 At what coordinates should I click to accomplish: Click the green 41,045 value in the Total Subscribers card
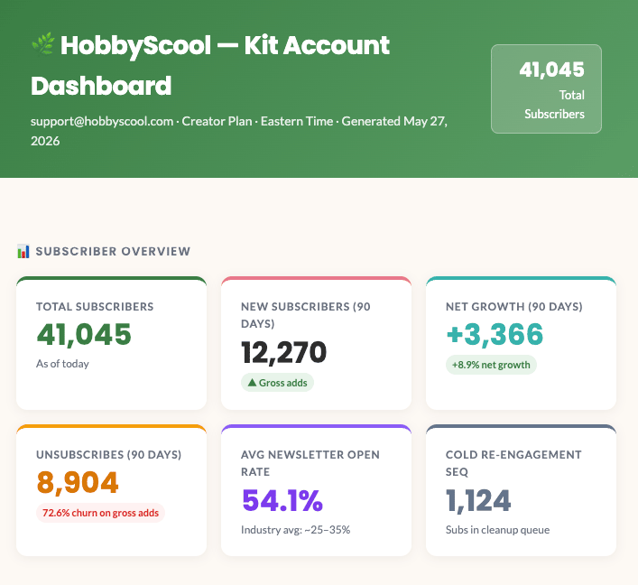[x=84, y=334]
